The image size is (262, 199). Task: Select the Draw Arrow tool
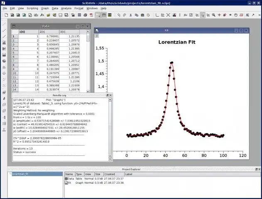click(253, 15)
